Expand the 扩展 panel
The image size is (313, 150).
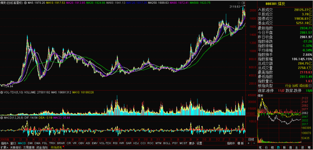[x=5, y=148]
